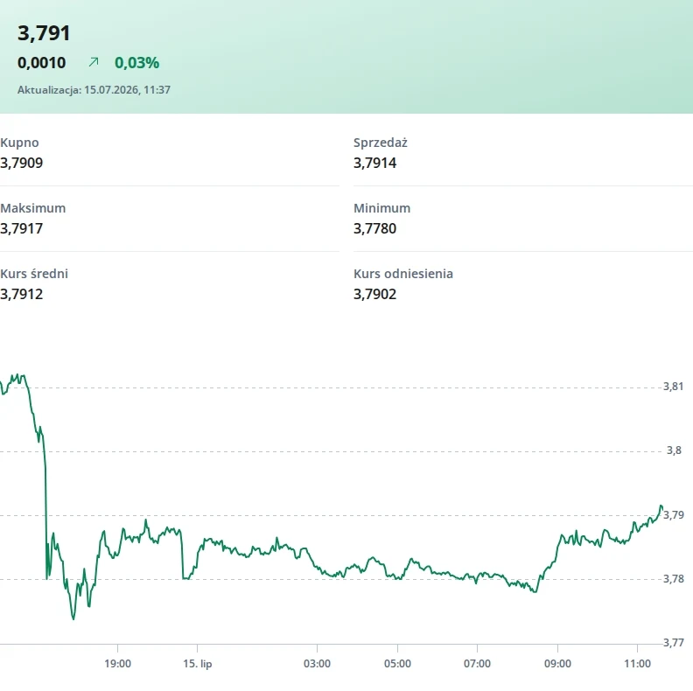The width and height of the screenshot is (693, 691).
Task: Click the percentage change 0,03%
Action: pyautogui.click(x=136, y=63)
